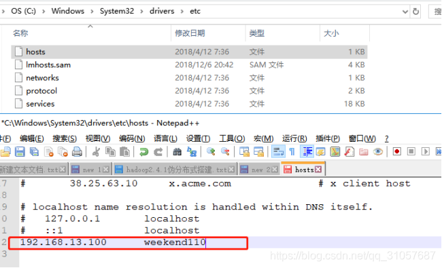Image resolution: width=442 pixels, height=268 pixels.
Task: Open the Replace dialog icon
Action: 192,152
